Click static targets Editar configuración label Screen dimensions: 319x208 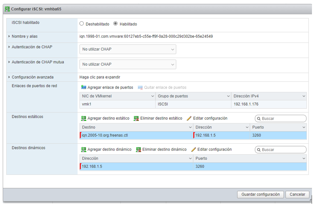(210, 118)
